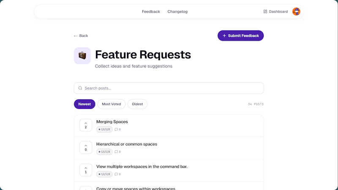Click the Collect ideas and feature suggestions subtitle
This screenshot has height=190, width=338.
pos(134,66)
